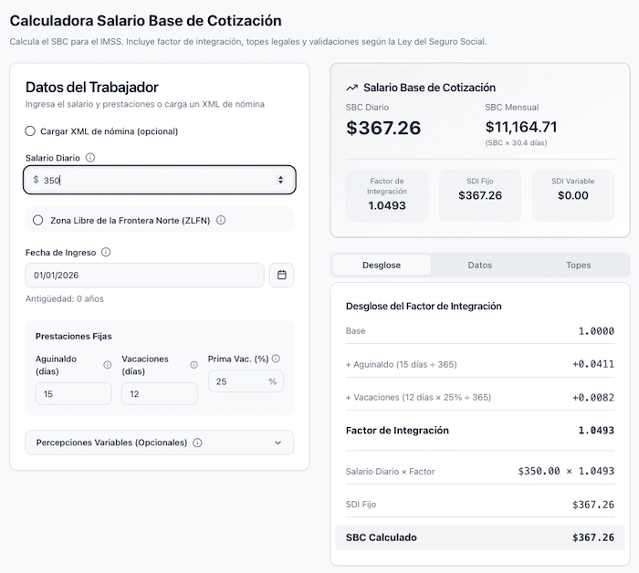Toggle Zona Libre de la Frontera Norte
This screenshot has width=639, height=573.
pyautogui.click(x=37, y=220)
